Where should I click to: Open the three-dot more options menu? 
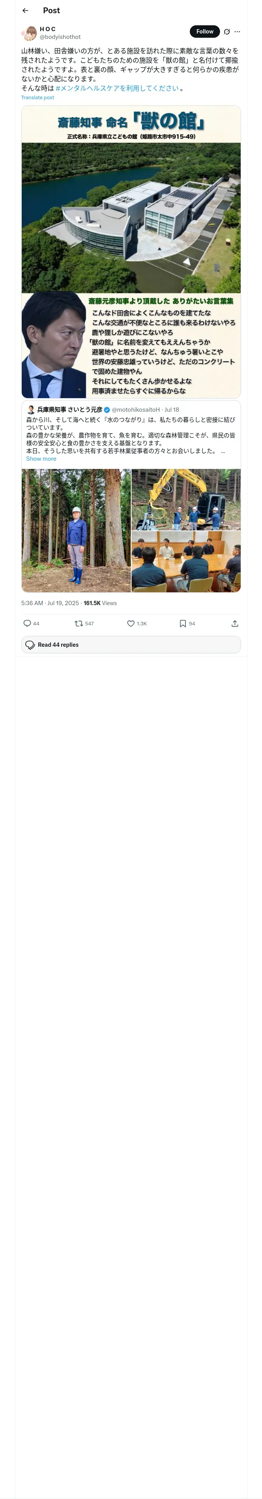pos(237,32)
